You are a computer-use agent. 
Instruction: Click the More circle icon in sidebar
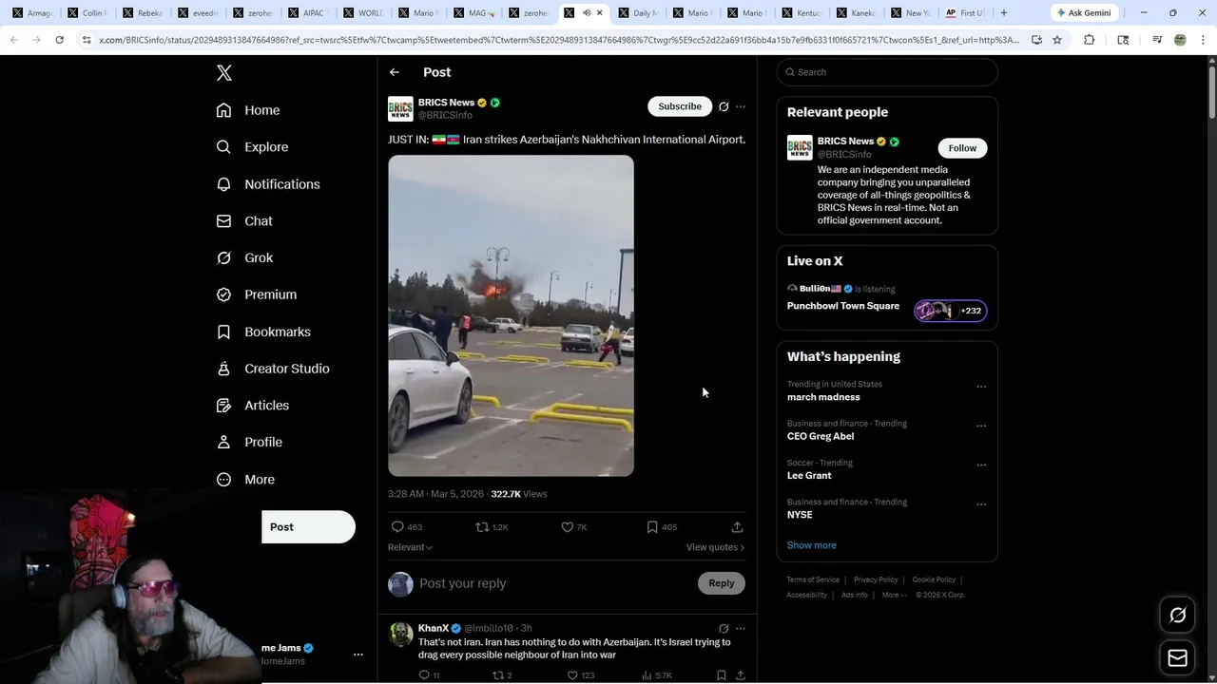223,480
